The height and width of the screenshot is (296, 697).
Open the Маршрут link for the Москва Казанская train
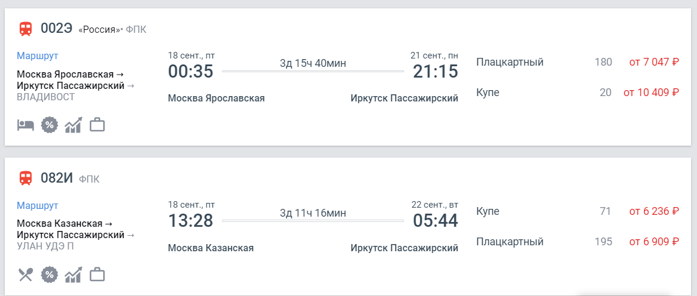tap(37, 205)
